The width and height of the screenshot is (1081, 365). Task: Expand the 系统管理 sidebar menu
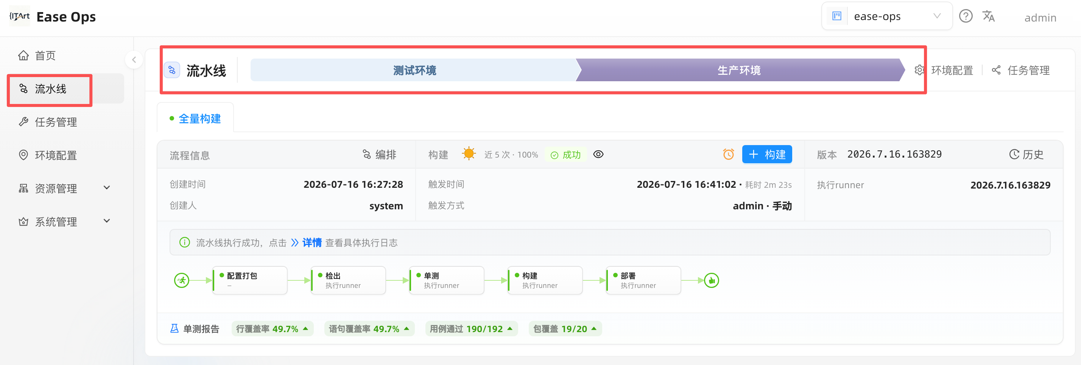(x=107, y=221)
